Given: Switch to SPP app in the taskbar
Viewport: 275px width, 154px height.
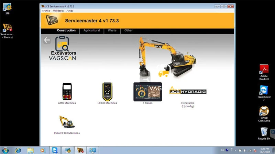Looking at the screenshot, I should pos(68,150).
